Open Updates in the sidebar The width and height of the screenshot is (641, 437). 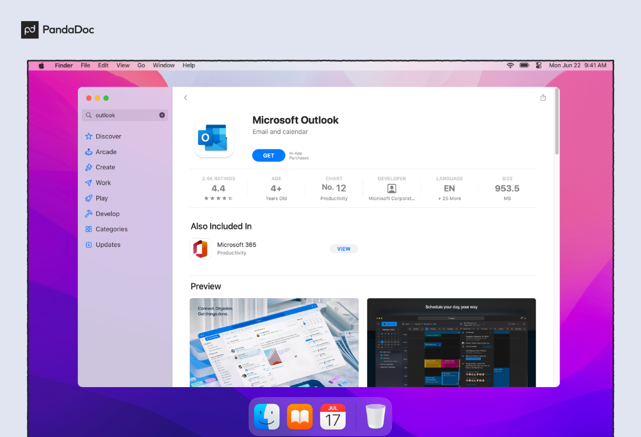click(103, 245)
